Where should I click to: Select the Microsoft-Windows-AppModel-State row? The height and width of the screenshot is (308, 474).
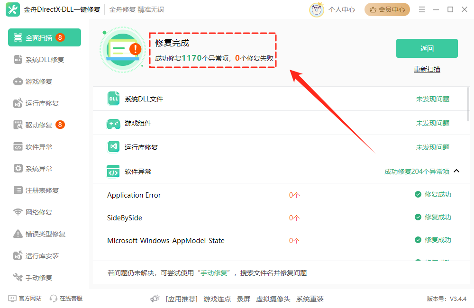281,241
